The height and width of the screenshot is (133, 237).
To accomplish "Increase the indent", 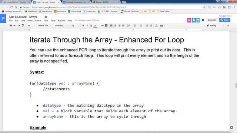I will pyautogui.click(x=151, y=25).
